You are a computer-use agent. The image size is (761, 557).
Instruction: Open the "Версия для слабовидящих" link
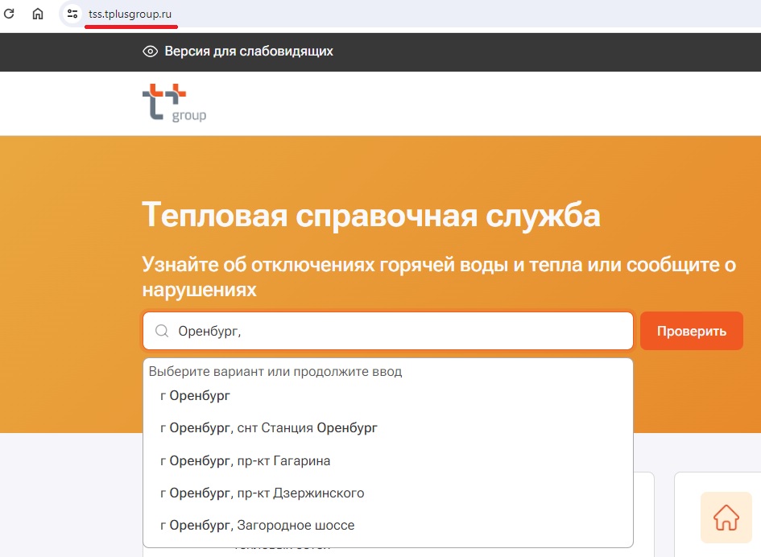pos(248,52)
